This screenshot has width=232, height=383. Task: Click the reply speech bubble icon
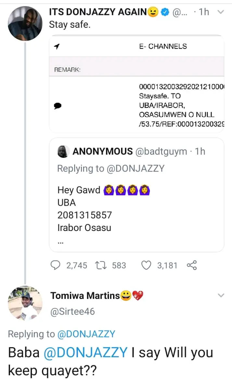tap(56, 265)
